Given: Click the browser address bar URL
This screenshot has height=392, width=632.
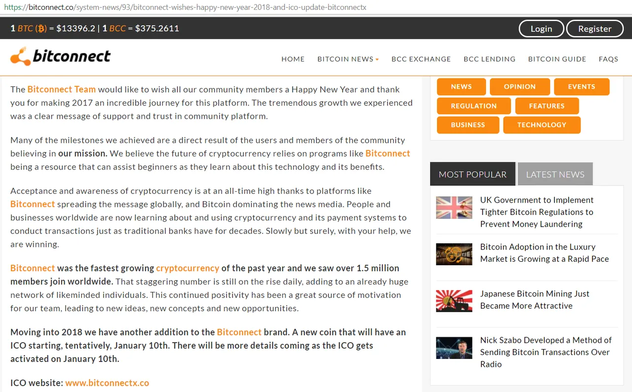Looking at the screenshot, I should coord(185,7).
